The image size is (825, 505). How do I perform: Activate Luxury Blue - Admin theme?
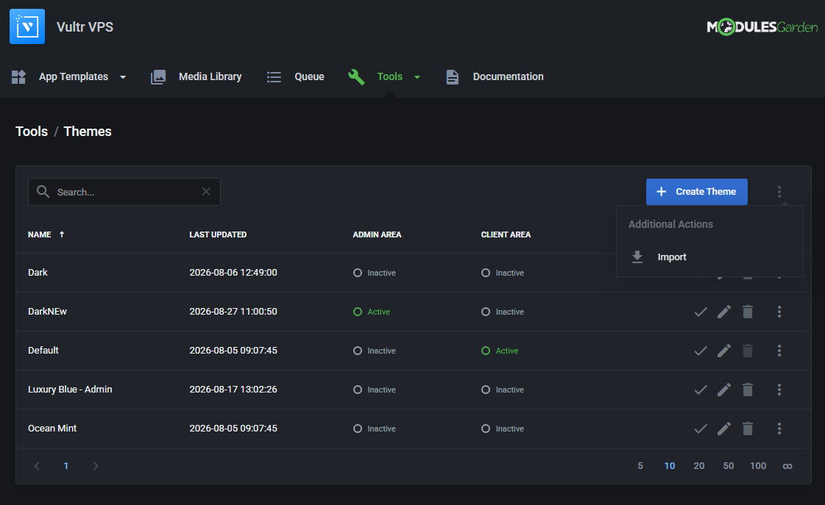(x=701, y=390)
